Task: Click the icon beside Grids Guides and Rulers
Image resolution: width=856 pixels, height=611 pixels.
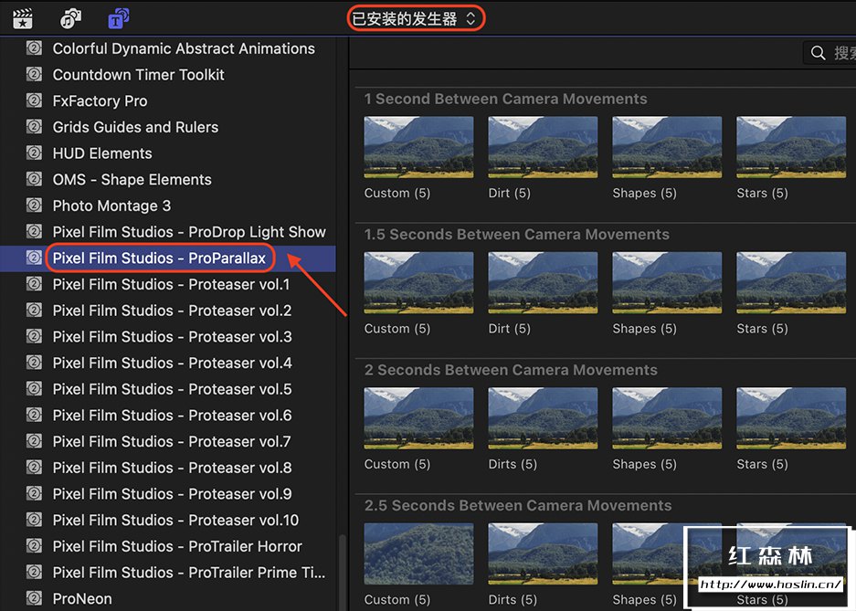Action: click(34, 127)
